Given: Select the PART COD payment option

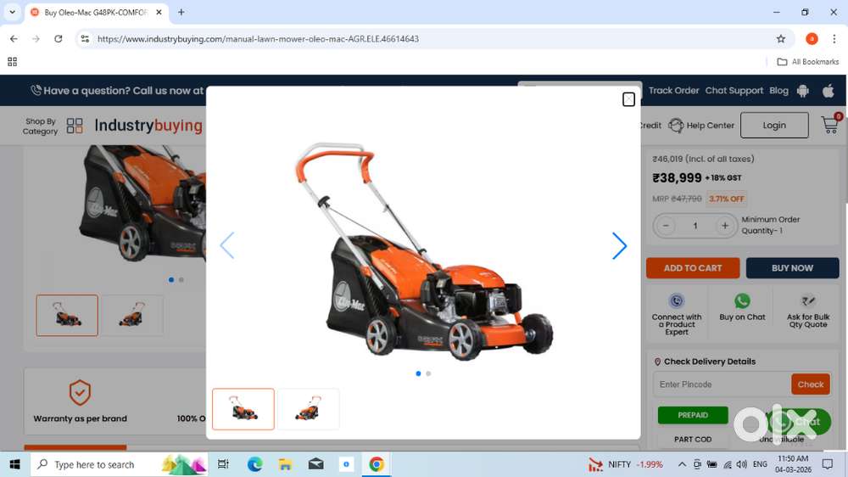Looking at the screenshot, I should tap(693, 440).
